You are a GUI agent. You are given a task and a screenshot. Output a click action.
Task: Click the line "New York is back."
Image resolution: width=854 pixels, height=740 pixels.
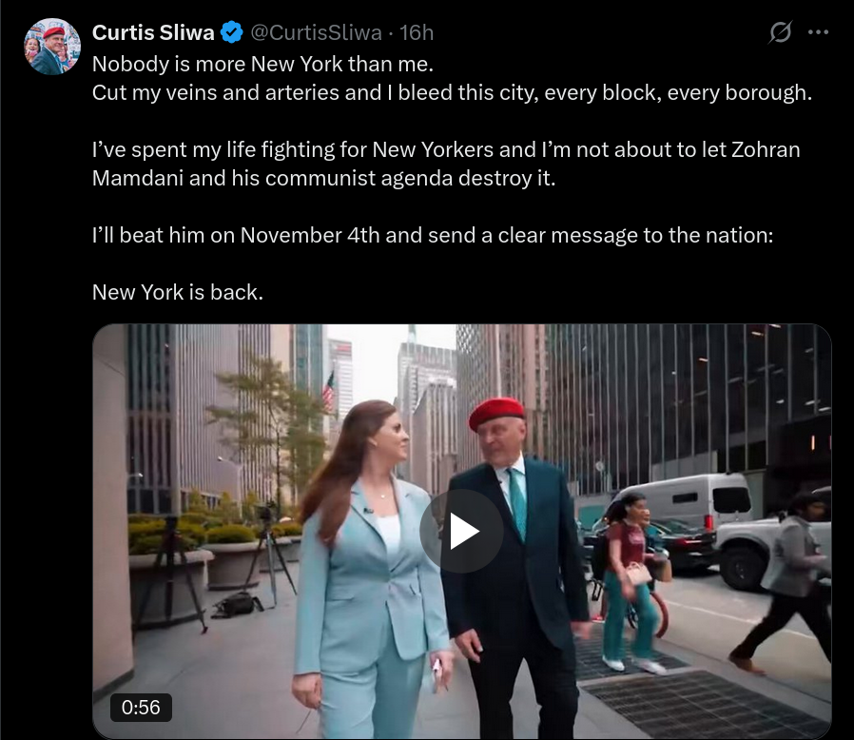coord(178,293)
